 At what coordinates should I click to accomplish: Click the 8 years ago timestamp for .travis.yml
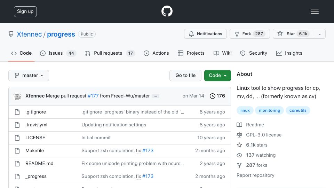point(212,125)
